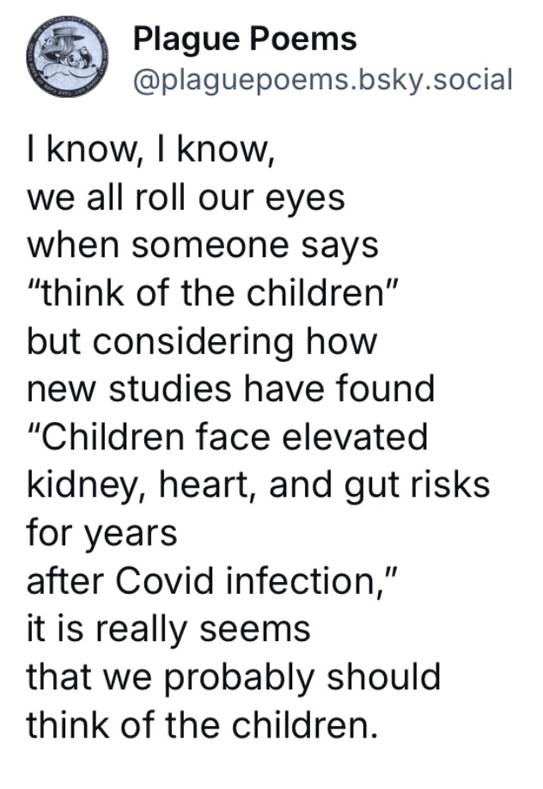Click the line "but considering how"

point(201,342)
